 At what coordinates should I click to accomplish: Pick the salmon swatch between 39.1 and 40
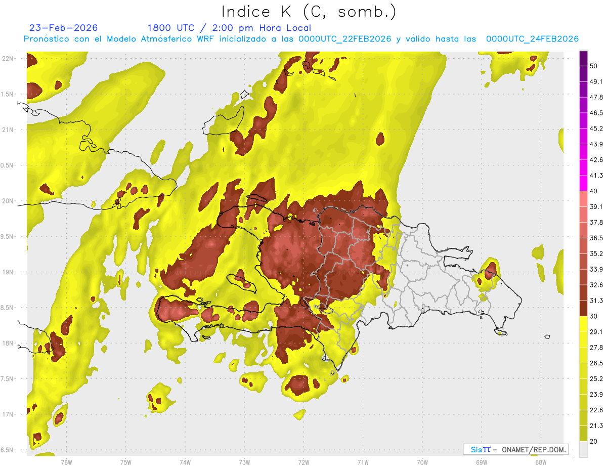[584, 199]
